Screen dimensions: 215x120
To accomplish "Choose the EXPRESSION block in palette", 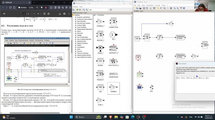I will [114, 75].
